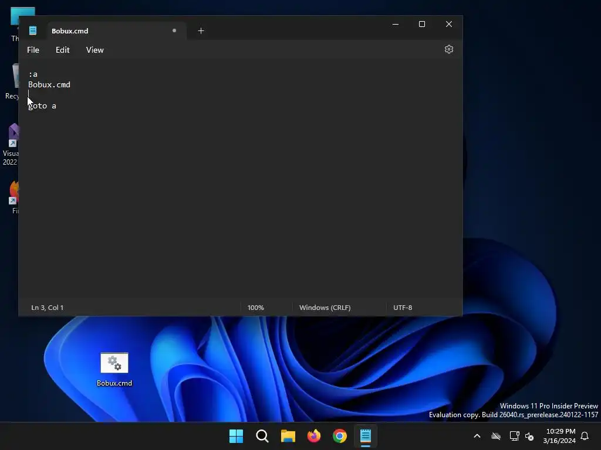Click the ':a' label line in editor
The image size is (601, 450).
(33, 74)
